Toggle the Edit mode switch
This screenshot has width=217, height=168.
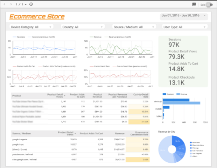click(209, 4)
